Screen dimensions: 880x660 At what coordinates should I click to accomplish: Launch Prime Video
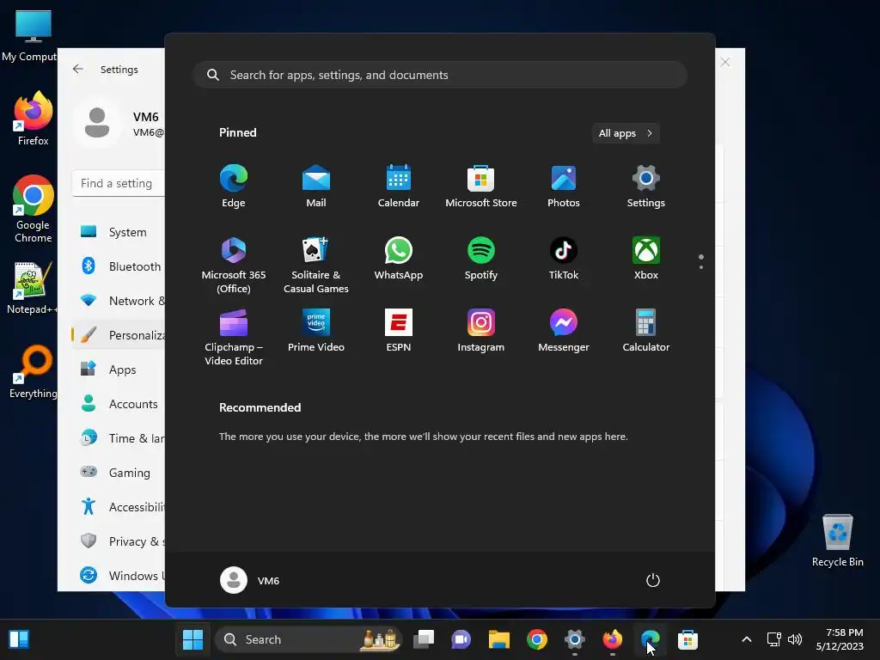(316, 331)
